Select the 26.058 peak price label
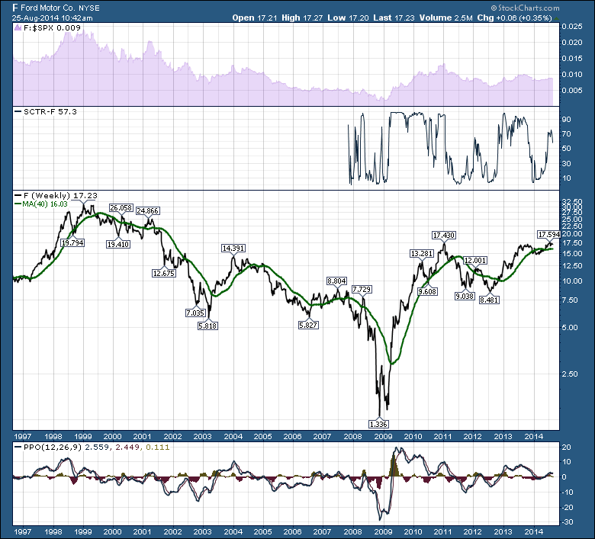This screenshot has width=595, height=539. coord(121,207)
